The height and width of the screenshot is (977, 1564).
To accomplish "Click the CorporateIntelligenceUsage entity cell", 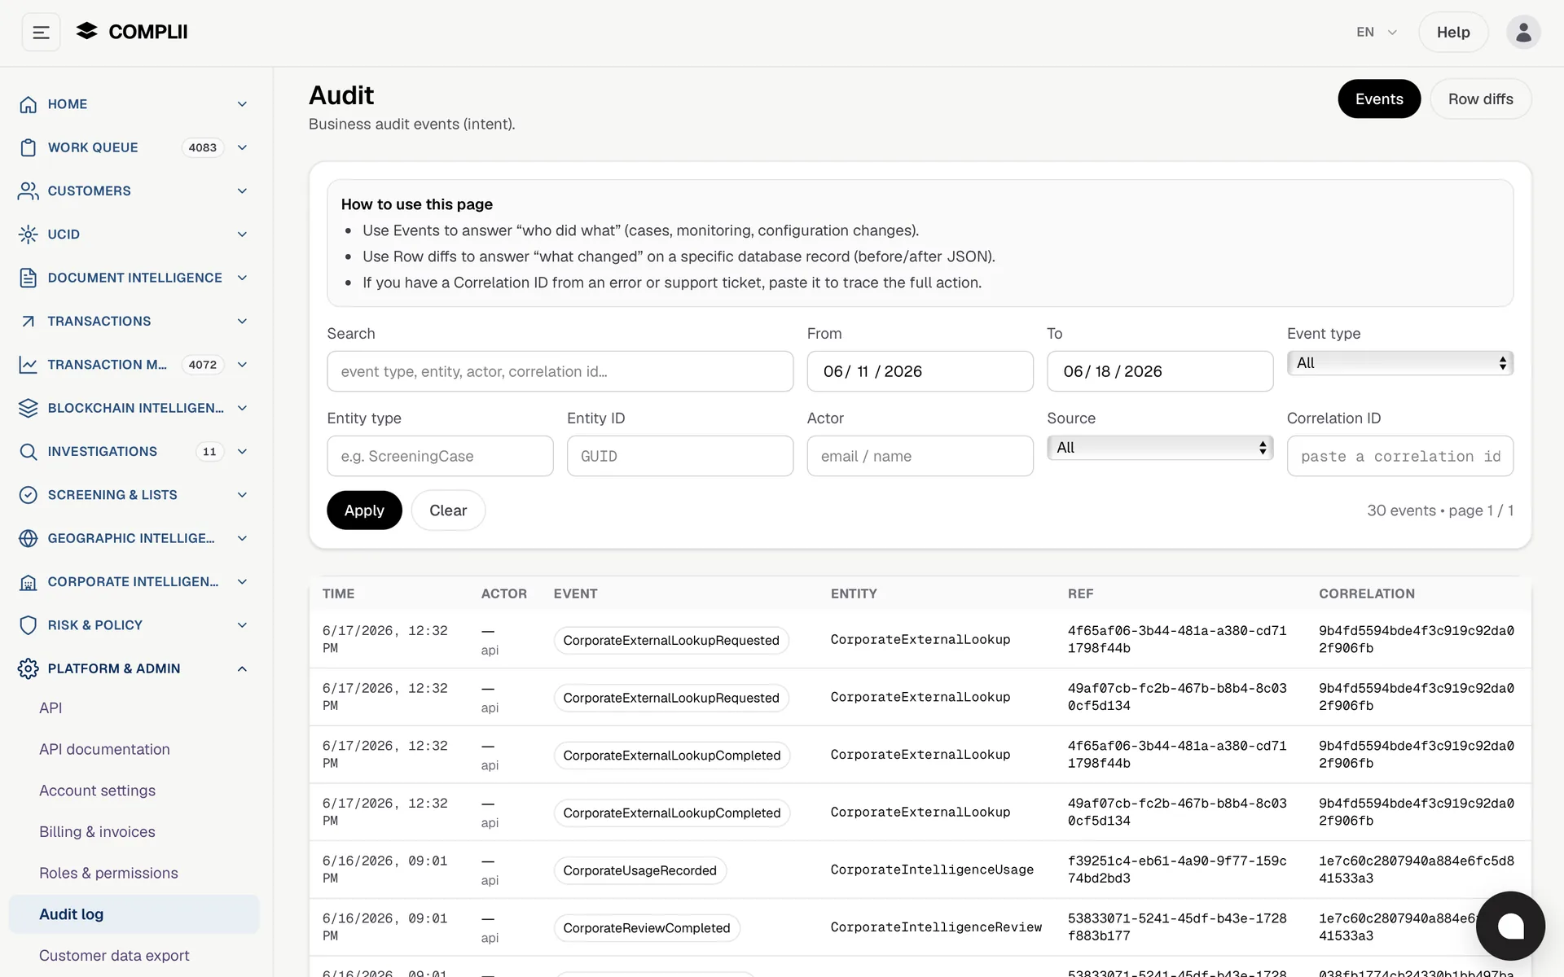I will (x=932, y=870).
